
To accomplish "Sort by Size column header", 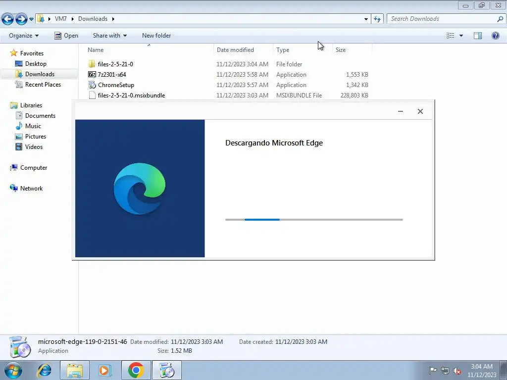I will tap(341, 50).
